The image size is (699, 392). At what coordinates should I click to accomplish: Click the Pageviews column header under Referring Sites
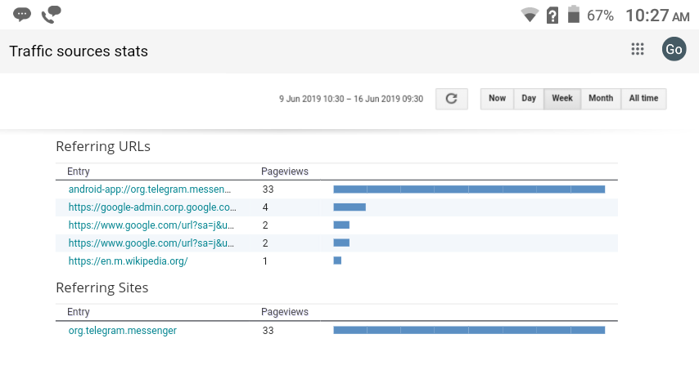pyautogui.click(x=284, y=312)
